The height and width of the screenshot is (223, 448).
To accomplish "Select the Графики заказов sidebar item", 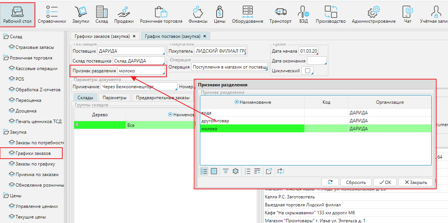I will (33, 153).
